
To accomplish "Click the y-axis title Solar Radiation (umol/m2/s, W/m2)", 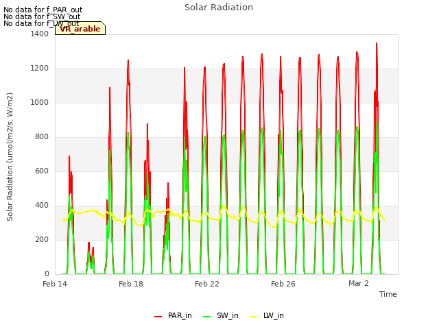I will click(10, 157).
